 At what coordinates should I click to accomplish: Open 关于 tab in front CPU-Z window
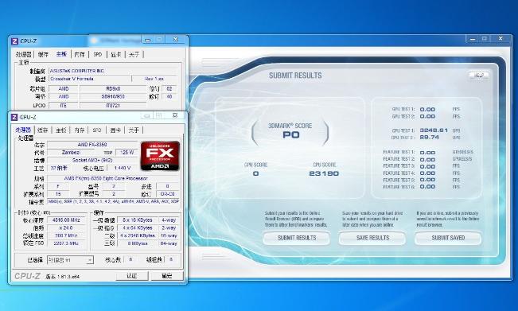[134, 130]
